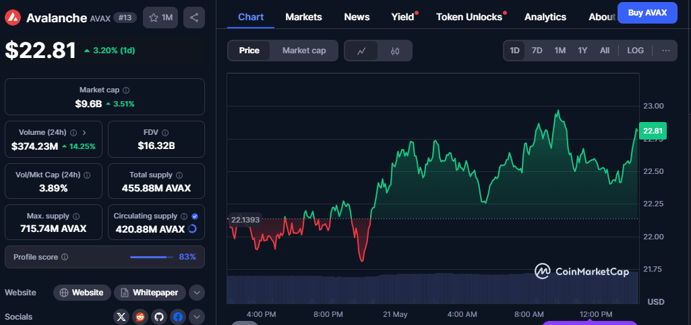Click the Buy AVAX button

[x=647, y=13]
